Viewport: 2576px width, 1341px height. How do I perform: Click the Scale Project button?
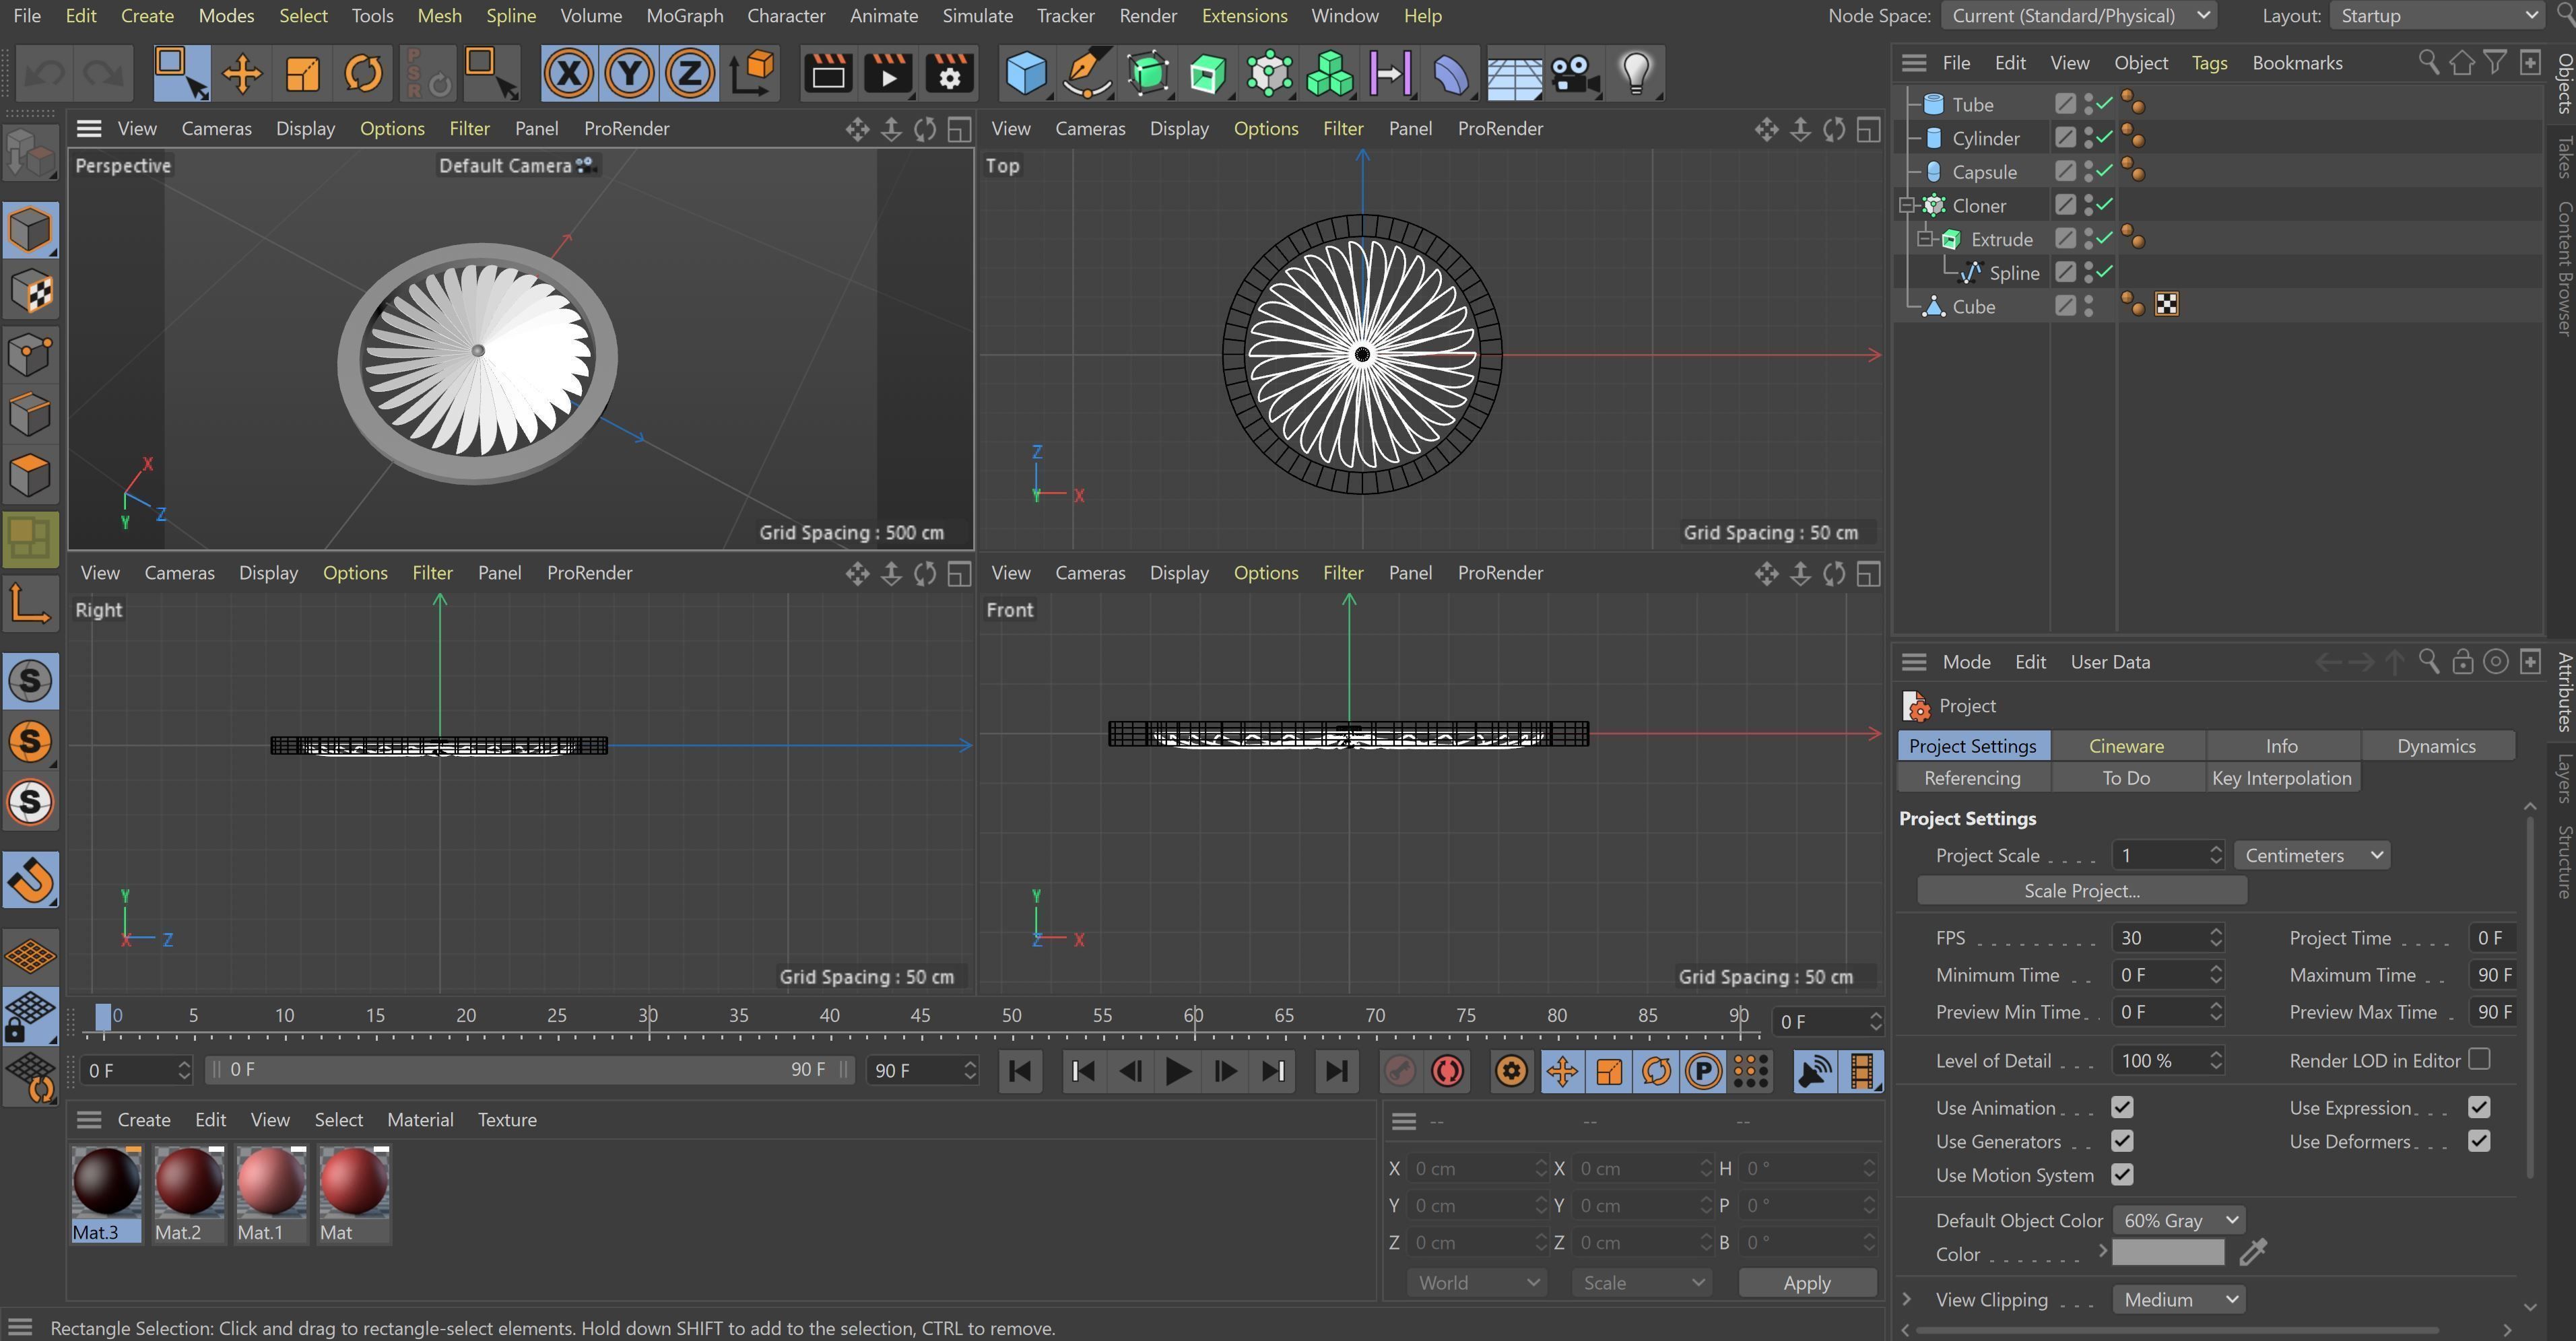(x=2081, y=891)
